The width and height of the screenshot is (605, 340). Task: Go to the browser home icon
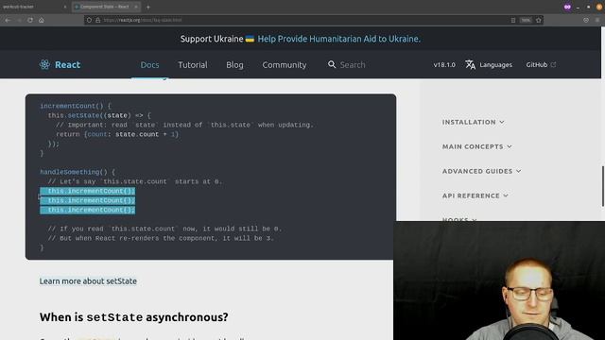pos(42,20)
